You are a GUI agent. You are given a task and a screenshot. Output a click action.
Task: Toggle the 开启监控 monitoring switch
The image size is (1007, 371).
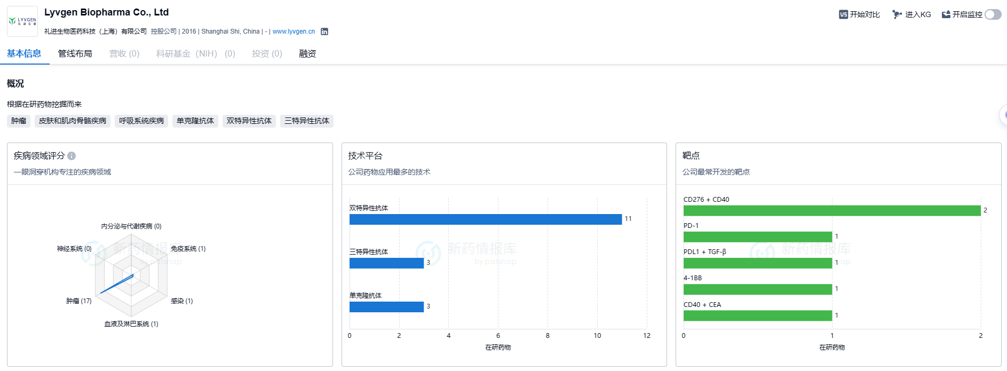[993, 14]
